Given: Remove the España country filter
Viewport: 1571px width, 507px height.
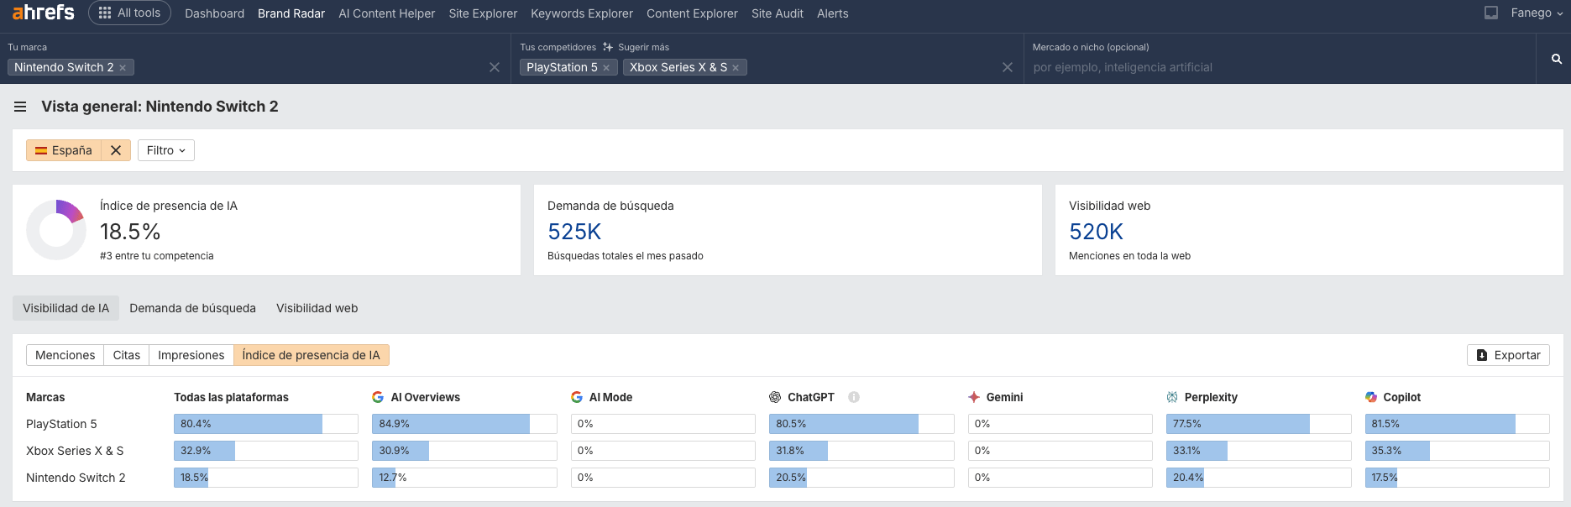Looking at the screenshot, I should pyautogui.click(x=116, y=150).
